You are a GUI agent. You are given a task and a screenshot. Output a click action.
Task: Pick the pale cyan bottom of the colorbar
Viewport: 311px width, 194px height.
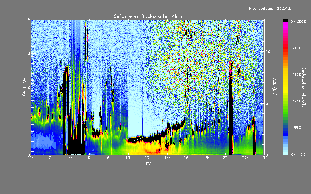[285, 151]
